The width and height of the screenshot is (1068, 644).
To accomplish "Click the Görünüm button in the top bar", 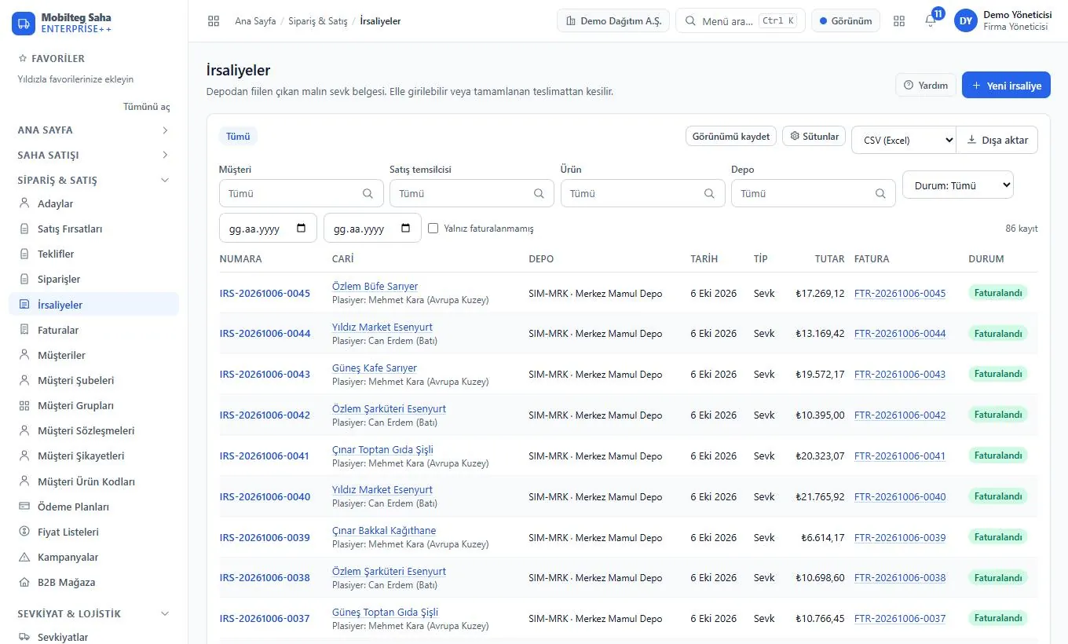I will coord(846,21).
